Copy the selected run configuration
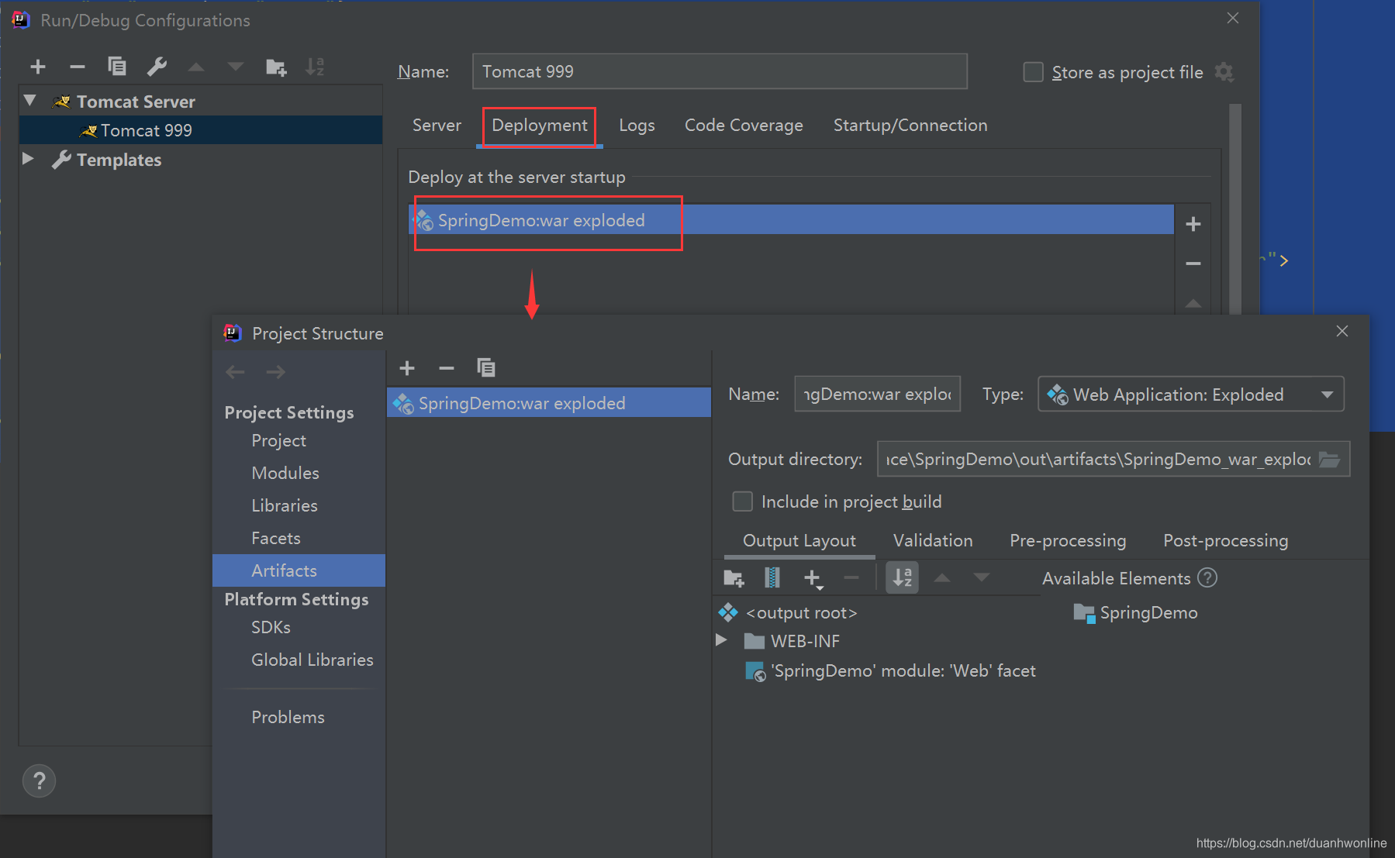 (117, 67)
